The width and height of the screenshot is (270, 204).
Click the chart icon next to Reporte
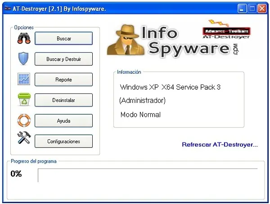click(24, 79)
